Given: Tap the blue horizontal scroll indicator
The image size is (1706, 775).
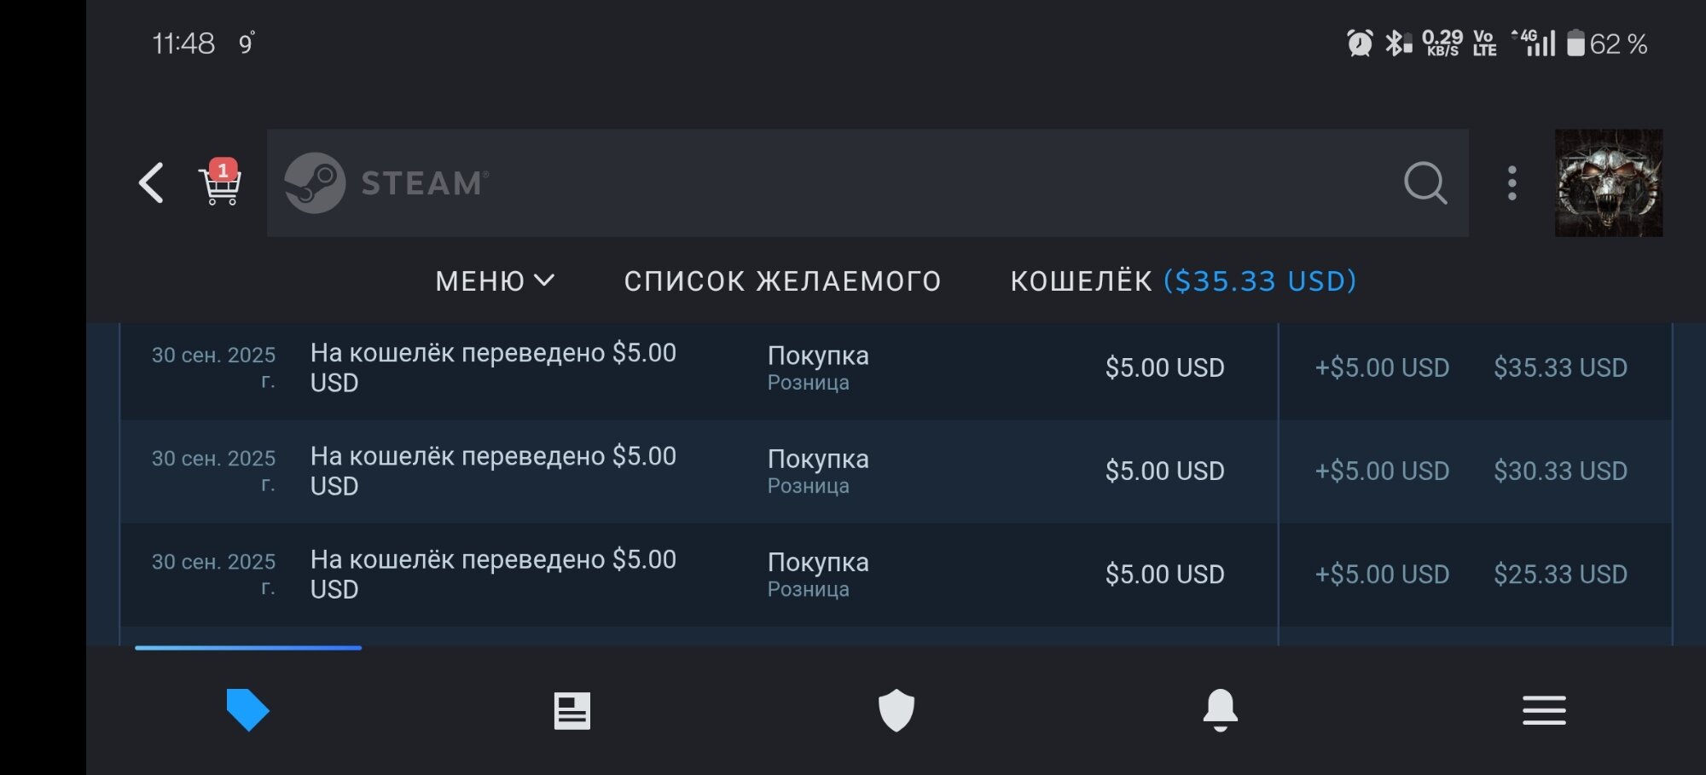Looking at the screenshot, I should [248, 648].
